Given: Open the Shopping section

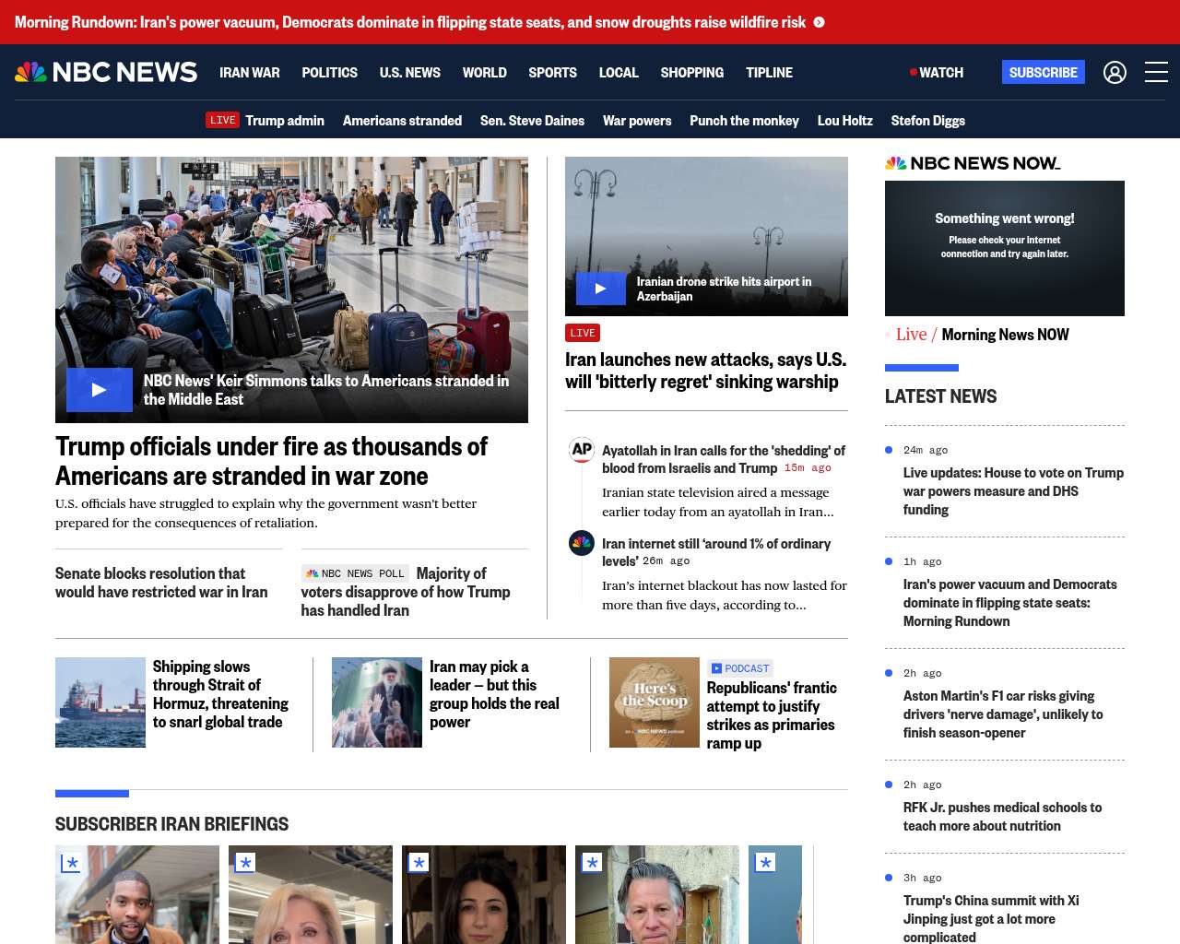Looking at the screenshot, I should 692,72.
